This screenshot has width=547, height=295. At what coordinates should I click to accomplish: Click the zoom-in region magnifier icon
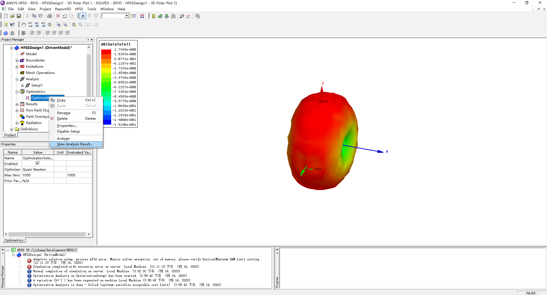coord(58,25)
